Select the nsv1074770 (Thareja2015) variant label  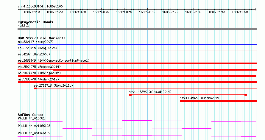tap(39, 73)
